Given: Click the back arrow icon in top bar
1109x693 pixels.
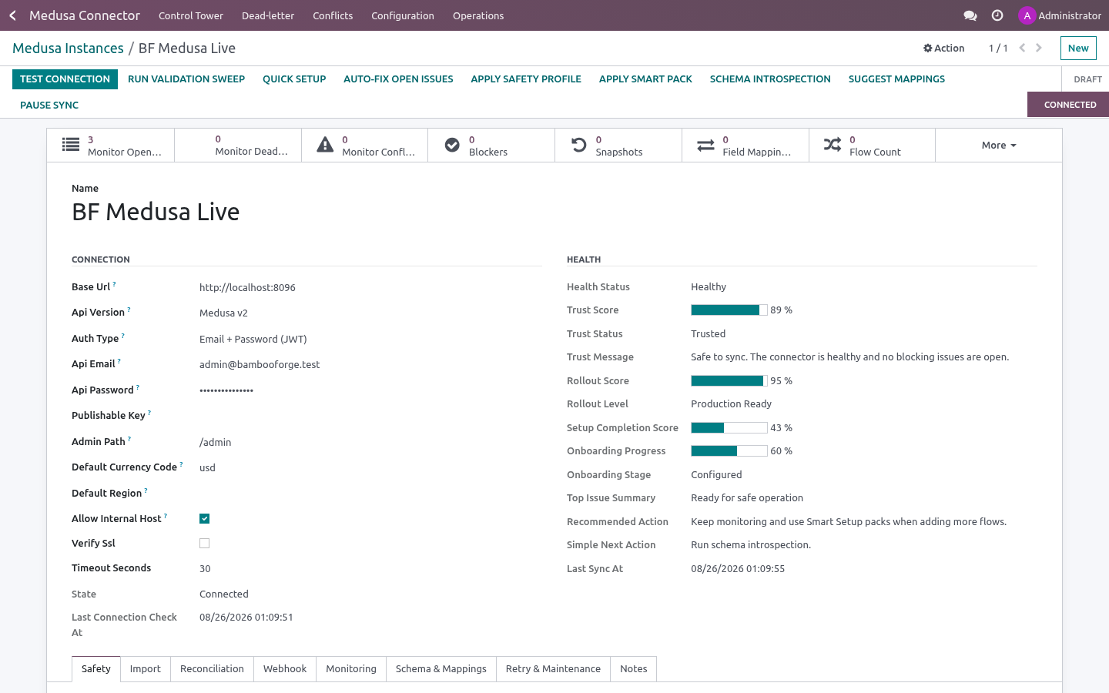Looking at the screenshot, I should coord(12,15).
